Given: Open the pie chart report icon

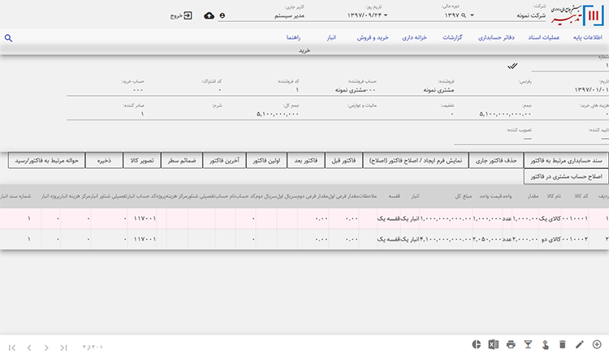Looking at the screenshot, I should 475,345.
